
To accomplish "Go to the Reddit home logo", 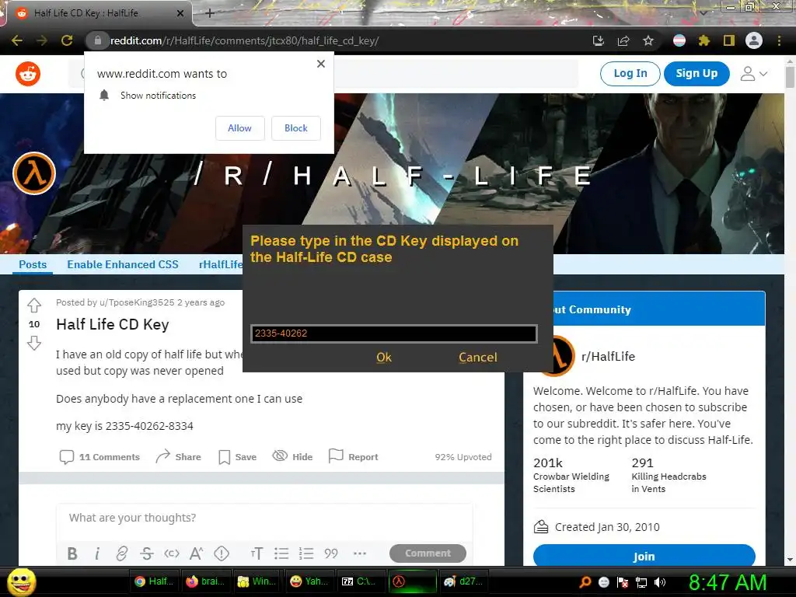I will 28,74.
